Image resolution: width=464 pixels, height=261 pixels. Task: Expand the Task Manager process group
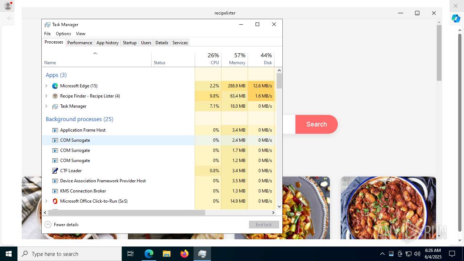pyautogui.click(x=46, y=106)
